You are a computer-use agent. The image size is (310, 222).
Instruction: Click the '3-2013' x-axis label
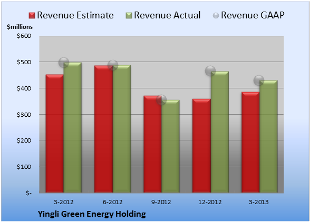pos(258,202)
